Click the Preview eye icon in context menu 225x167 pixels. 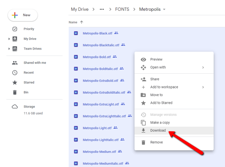tap(143, 60)
